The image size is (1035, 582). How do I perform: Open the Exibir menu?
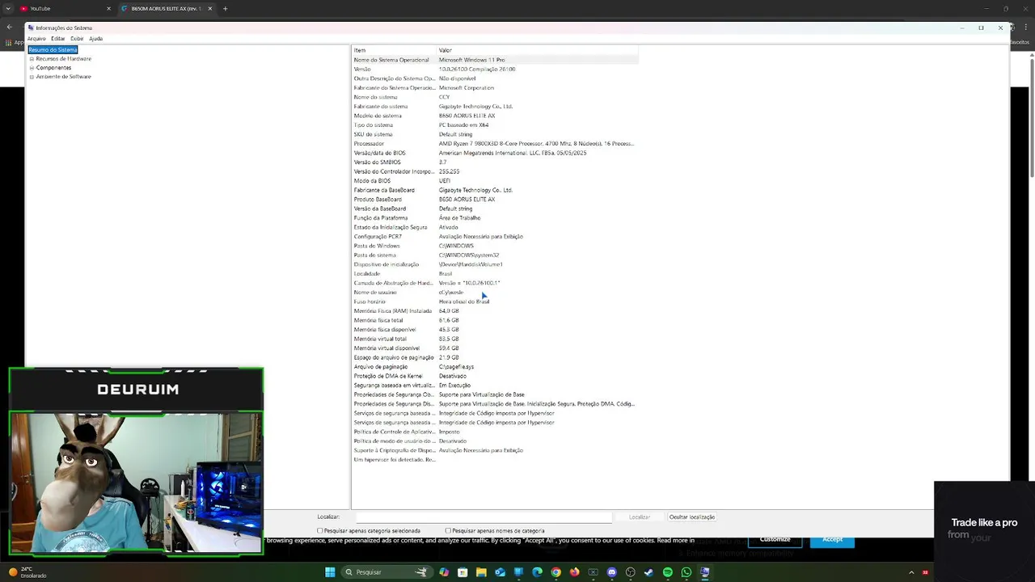(x=77, y=39)
